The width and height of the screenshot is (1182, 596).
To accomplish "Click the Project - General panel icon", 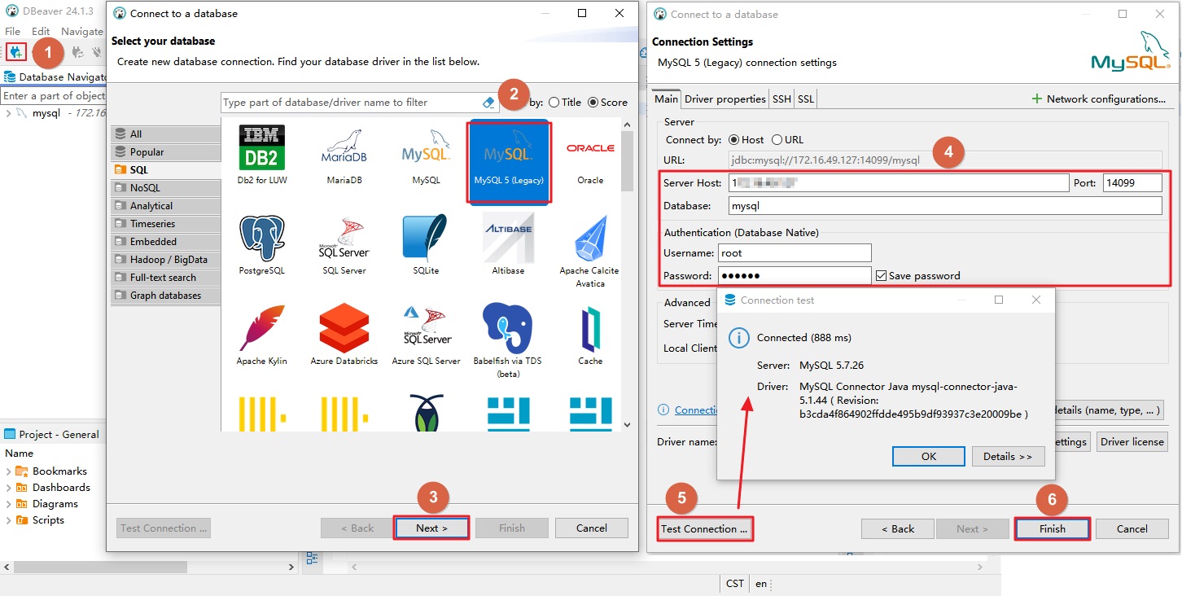I will (10, 434).
